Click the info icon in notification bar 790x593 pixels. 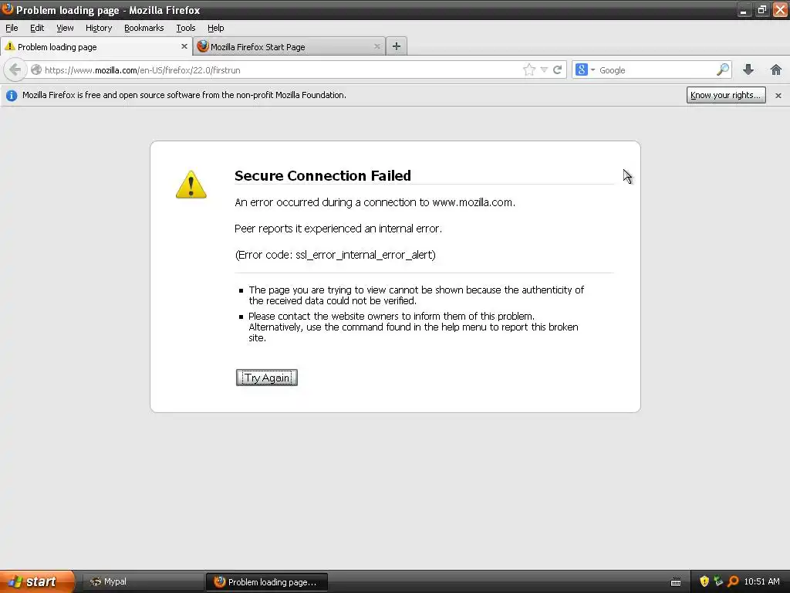11,95
